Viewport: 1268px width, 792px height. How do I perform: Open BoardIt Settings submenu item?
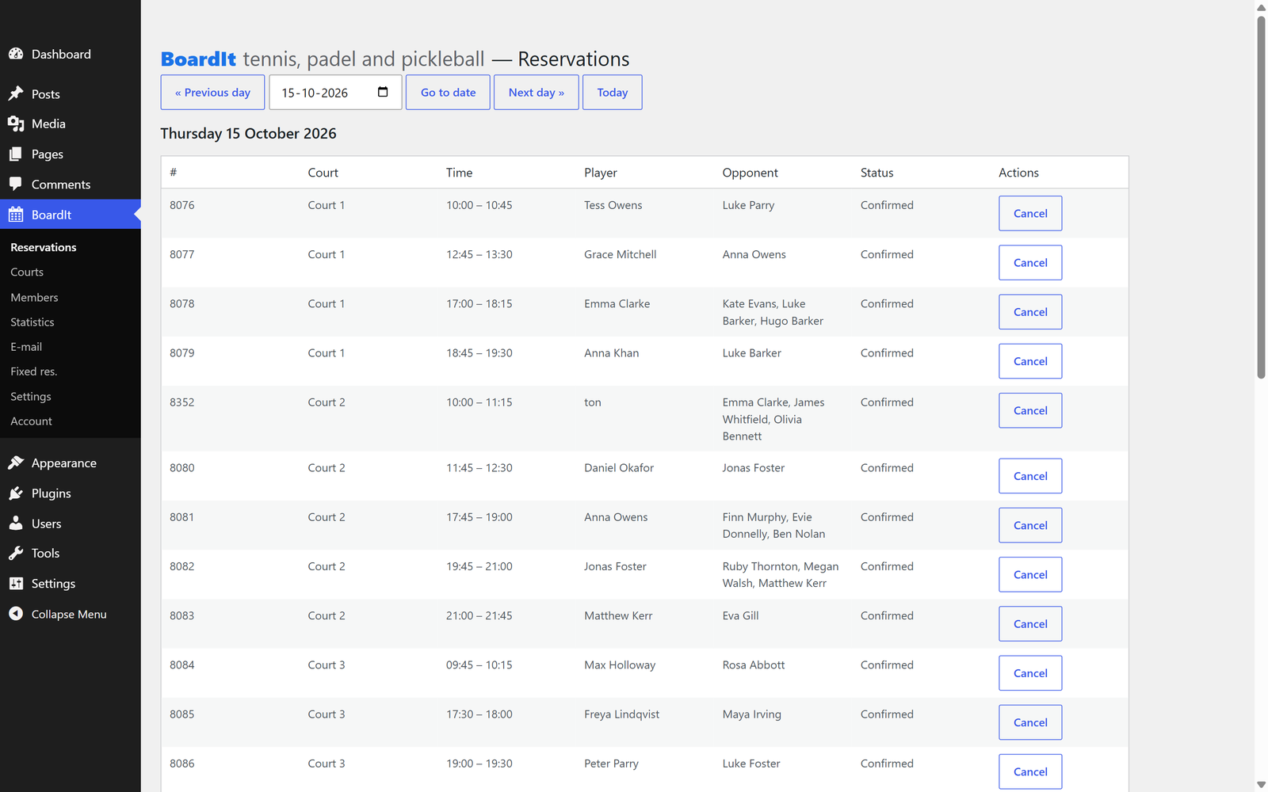[x=31, y=396]
